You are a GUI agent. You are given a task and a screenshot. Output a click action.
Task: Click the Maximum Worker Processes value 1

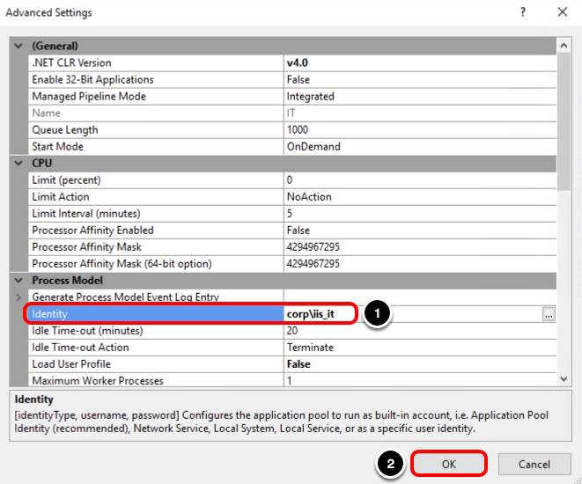tap(420, 380)
